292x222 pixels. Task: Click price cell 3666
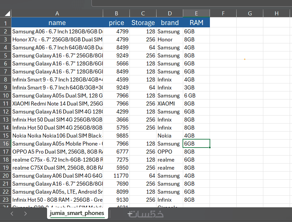click(116, 120)
